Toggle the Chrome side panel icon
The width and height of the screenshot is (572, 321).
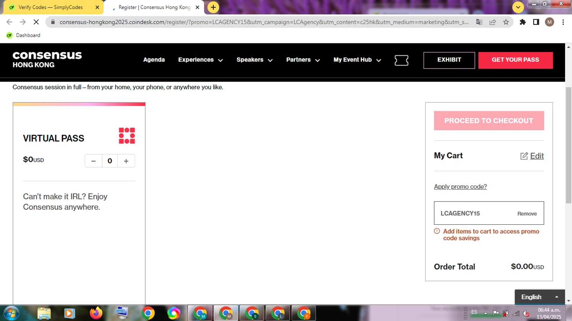click(536, 22)
